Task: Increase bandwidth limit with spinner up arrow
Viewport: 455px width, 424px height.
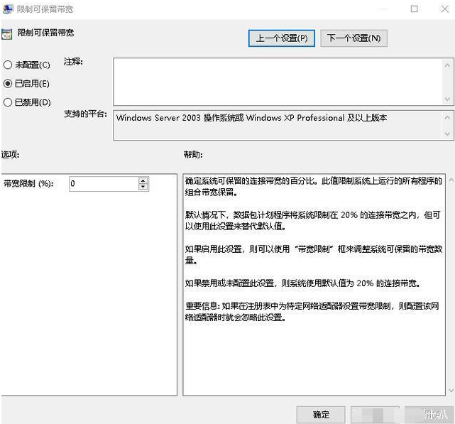Action: [143, 180]
